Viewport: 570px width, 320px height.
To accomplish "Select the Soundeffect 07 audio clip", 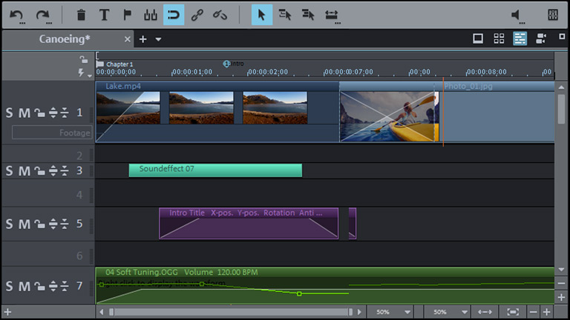I will 215,170.
